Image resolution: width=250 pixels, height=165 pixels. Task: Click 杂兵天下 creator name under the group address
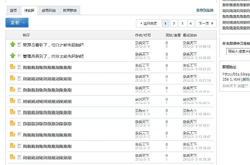pyautogui.click(x=229, y=86)
